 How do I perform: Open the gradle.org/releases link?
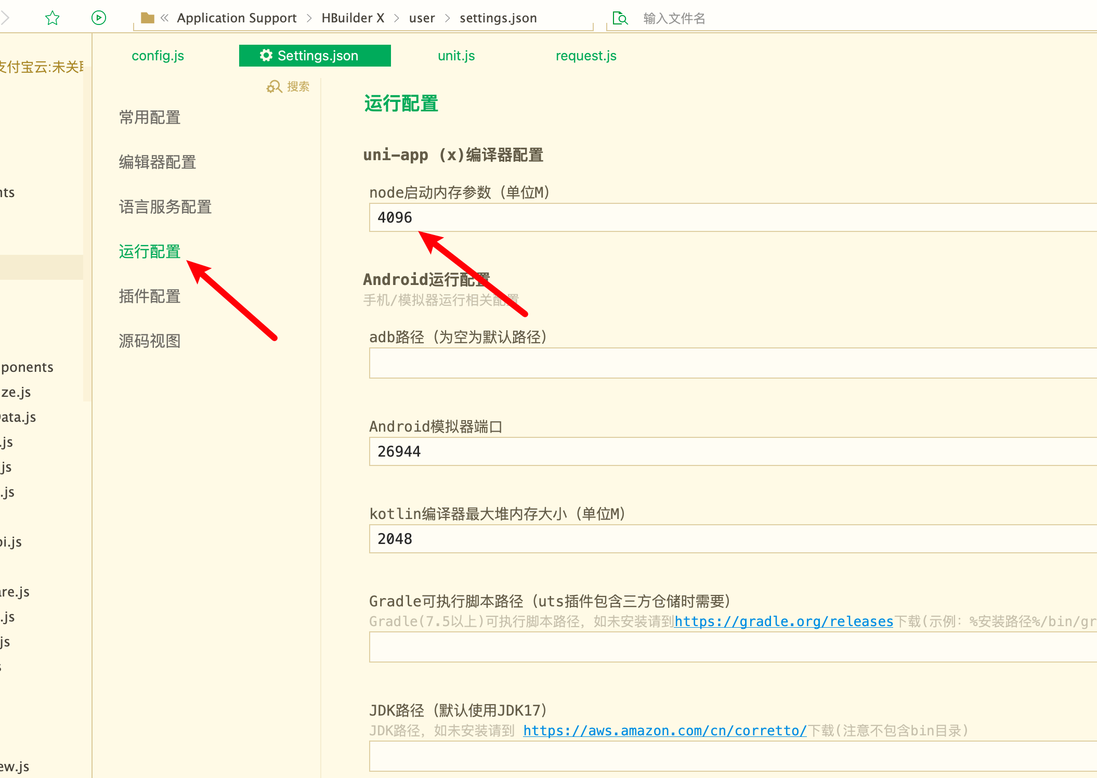(783, 621)
